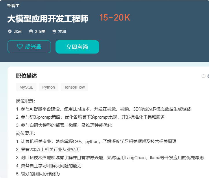Click the line 具有2年以上相关行业从业经历
Screen dimensions: 209x178
(x=48, y=150)
